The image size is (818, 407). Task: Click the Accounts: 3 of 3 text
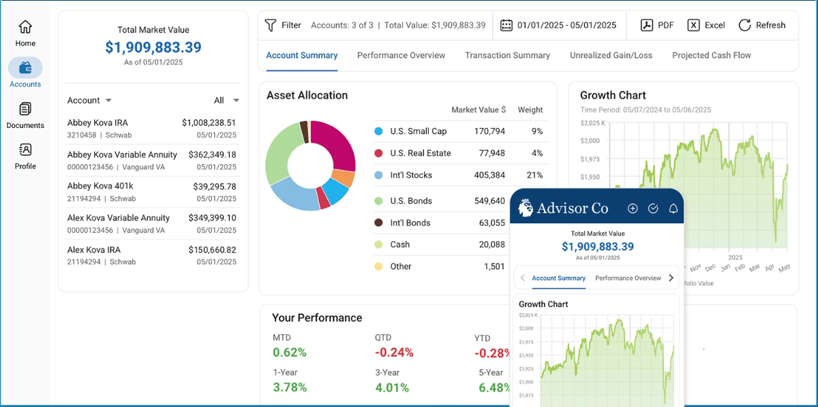342,25
